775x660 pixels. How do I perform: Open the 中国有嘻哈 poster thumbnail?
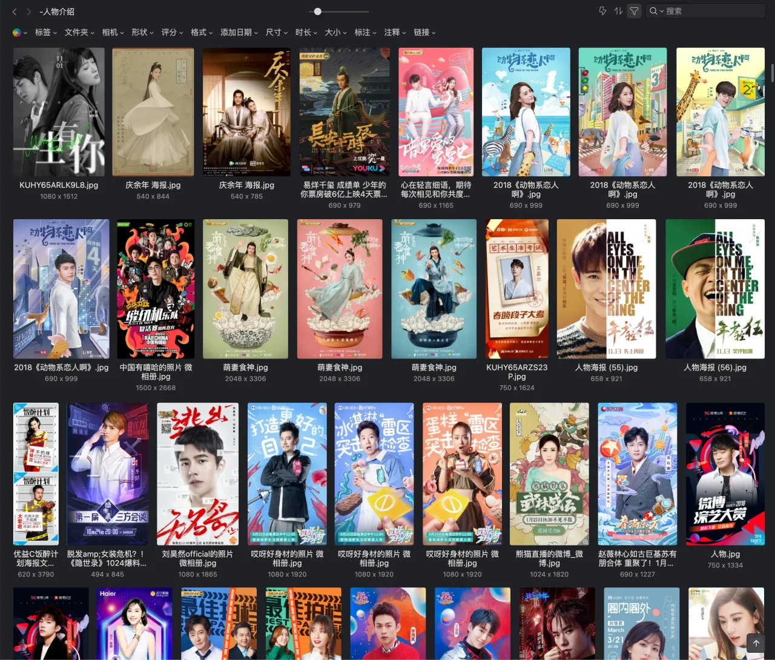(156, 289)
